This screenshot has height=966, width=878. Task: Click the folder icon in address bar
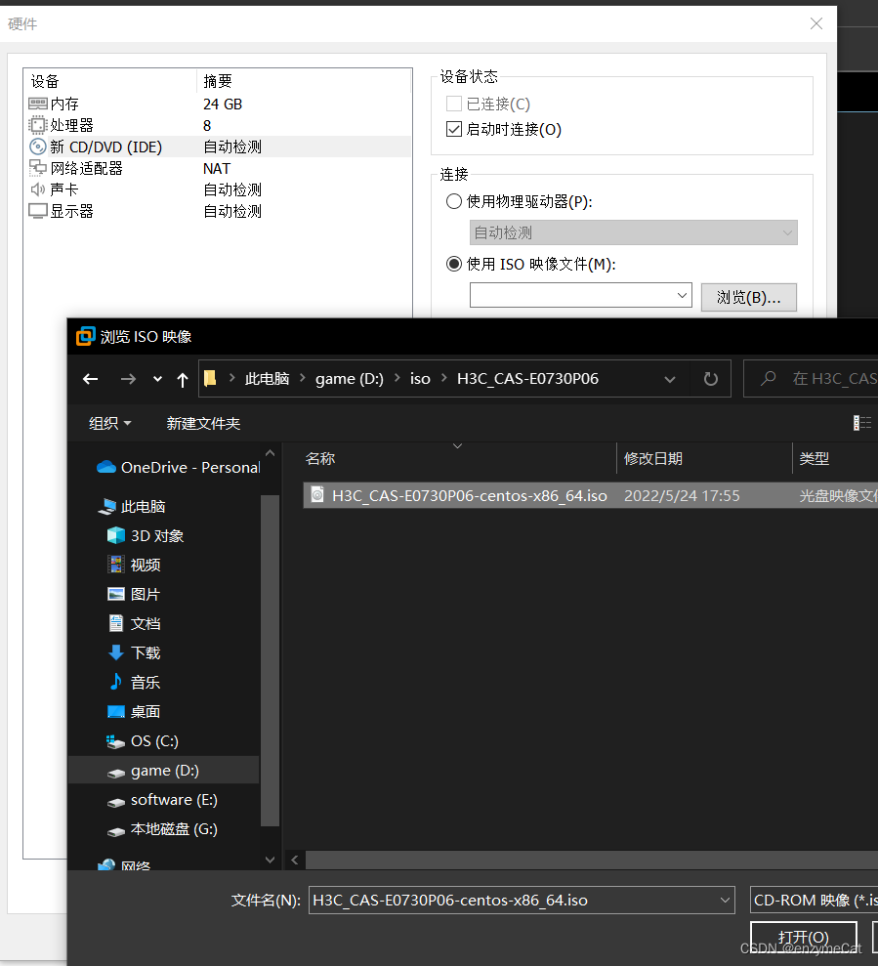click(x=210, y=378)
